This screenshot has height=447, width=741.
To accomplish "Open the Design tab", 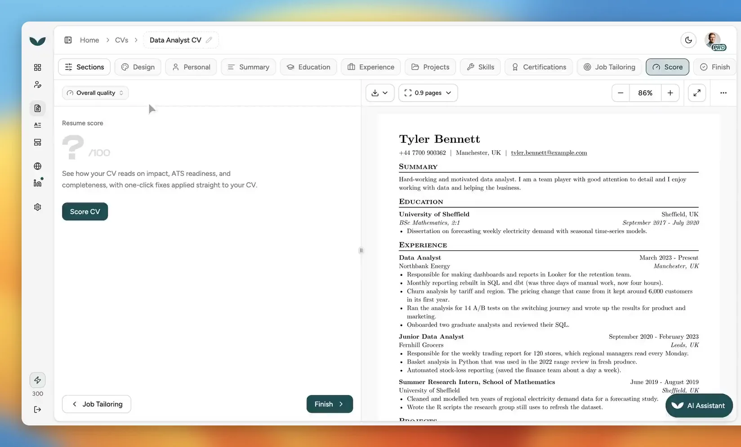I will tap(138, 67).
